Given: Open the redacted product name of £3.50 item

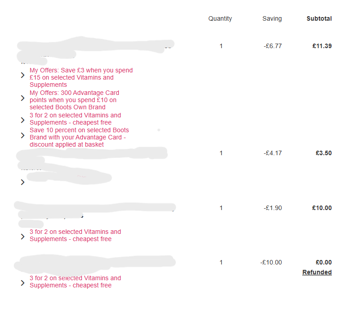Looking at the screenshot, I should point(90,154).
